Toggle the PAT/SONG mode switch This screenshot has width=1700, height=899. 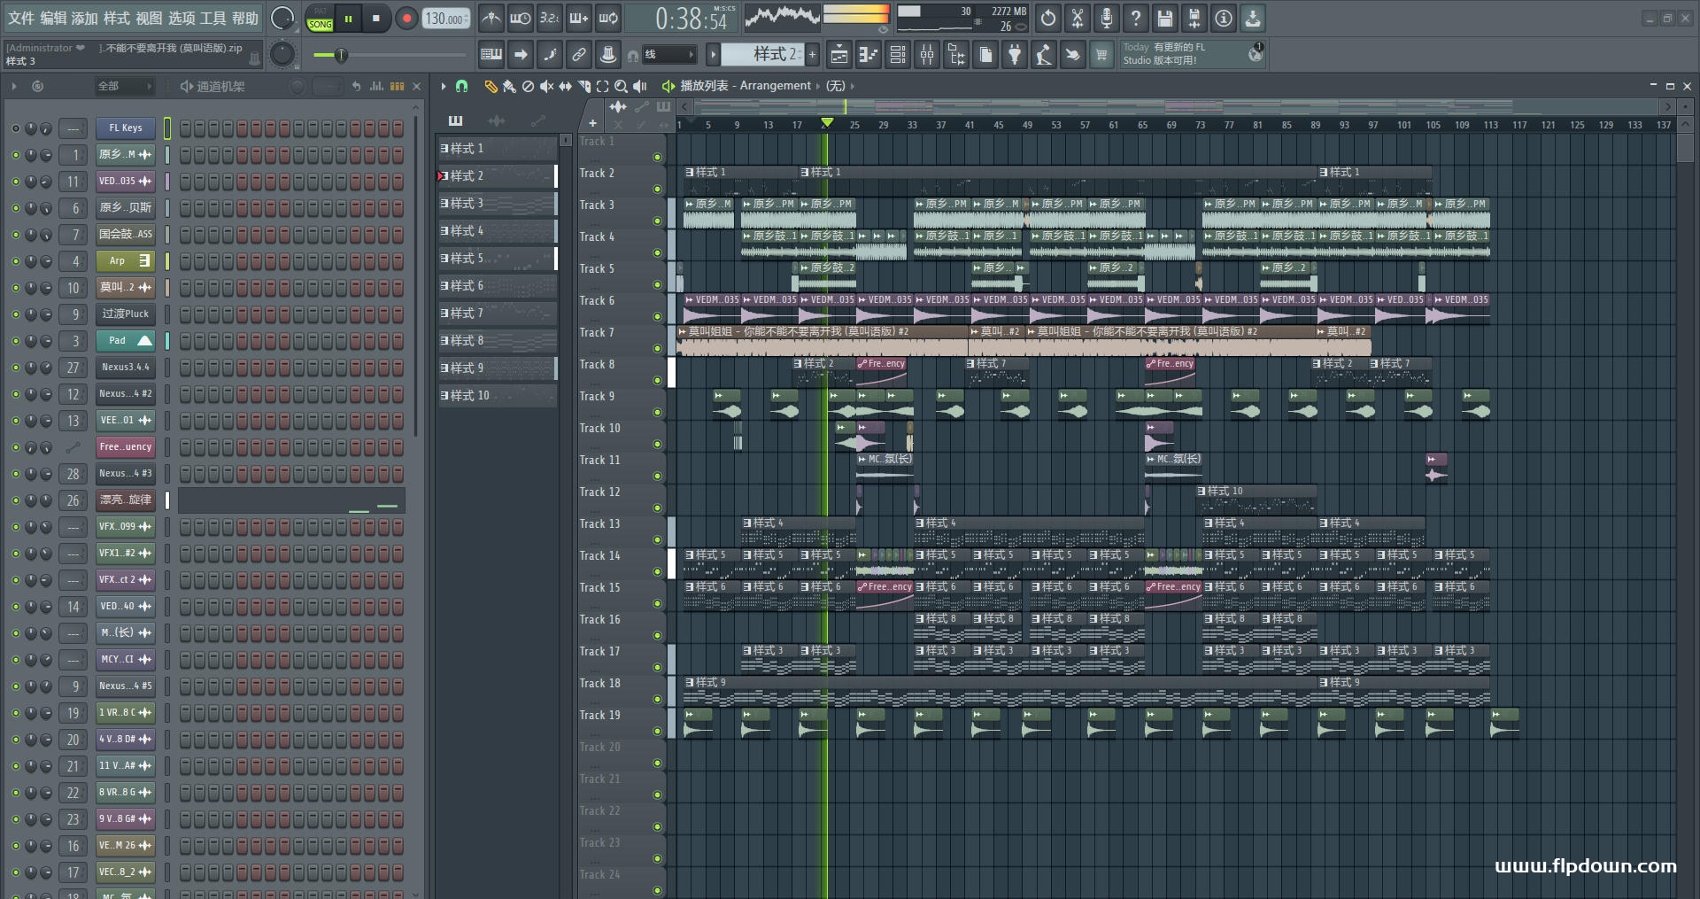pos(321,19)
